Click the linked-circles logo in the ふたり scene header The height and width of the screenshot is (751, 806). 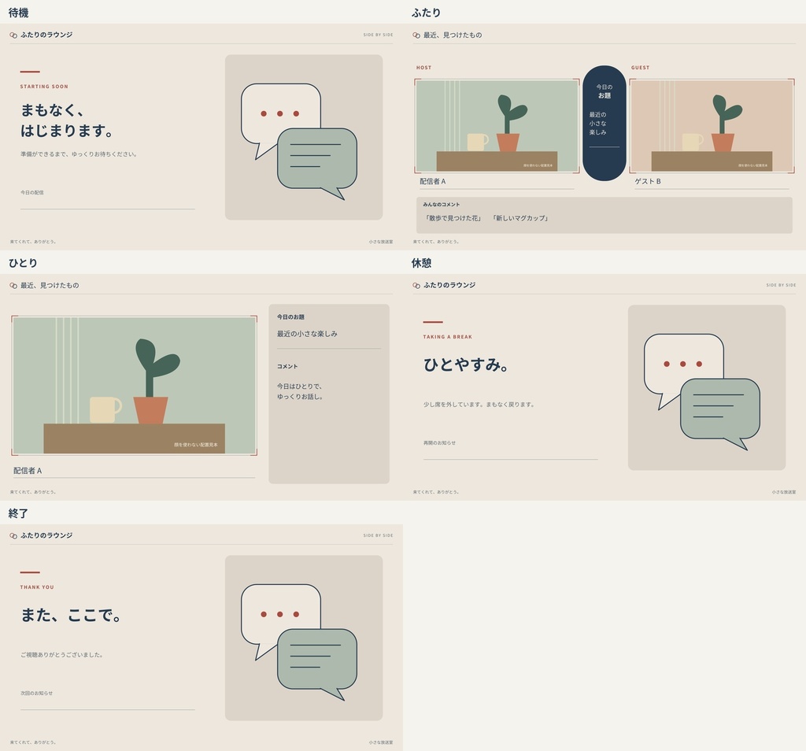pos(416,35)
